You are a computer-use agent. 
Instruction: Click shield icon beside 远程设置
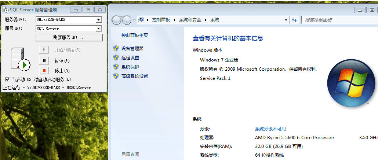point(116,58)
